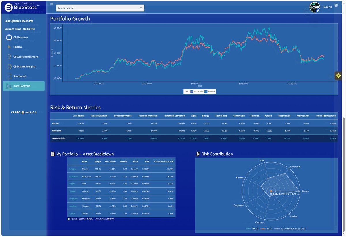Click the LCAP avatar icon
Image resolution: width=346 pixels, height=237 pixels.
point(315,7)
